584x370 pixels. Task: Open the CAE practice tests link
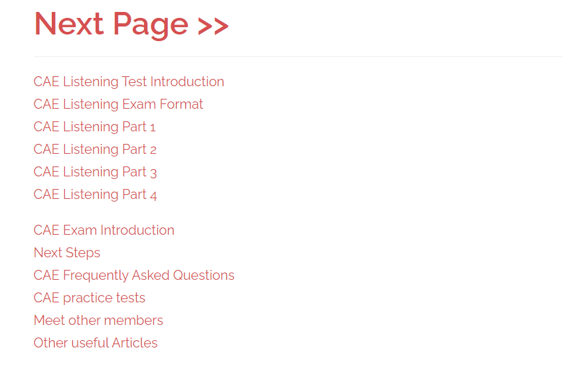[x=90, y=298]
